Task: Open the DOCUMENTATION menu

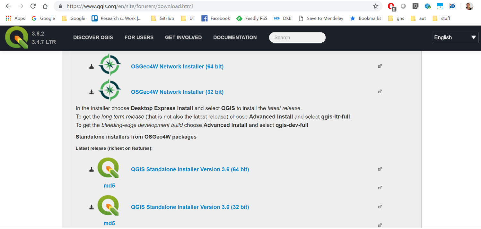Action: click(235, 38)
